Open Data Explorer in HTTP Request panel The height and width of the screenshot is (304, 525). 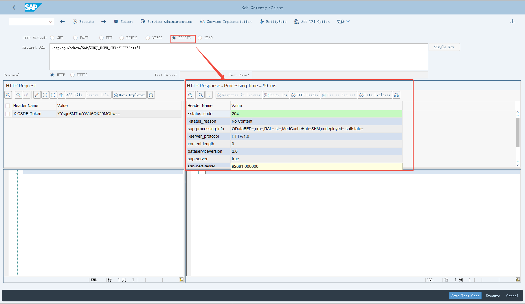pos(129,95)
